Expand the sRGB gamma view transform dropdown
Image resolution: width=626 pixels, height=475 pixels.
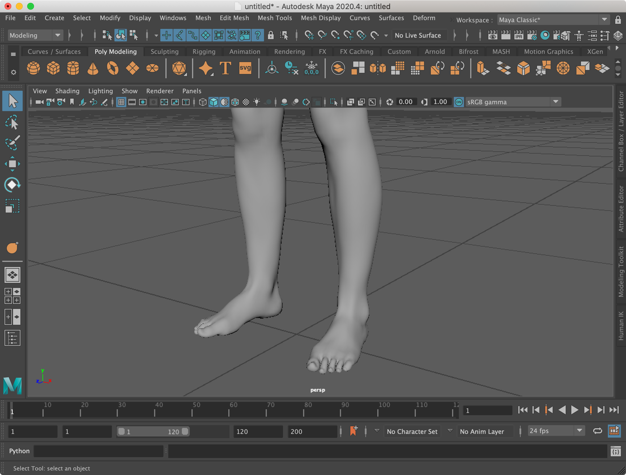(555, 102)
